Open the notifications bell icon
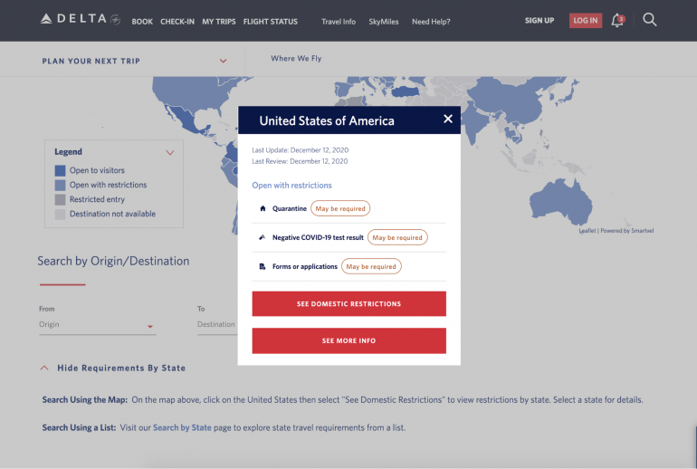Screen dimensions: 697x469 click(x=617, y=20)
